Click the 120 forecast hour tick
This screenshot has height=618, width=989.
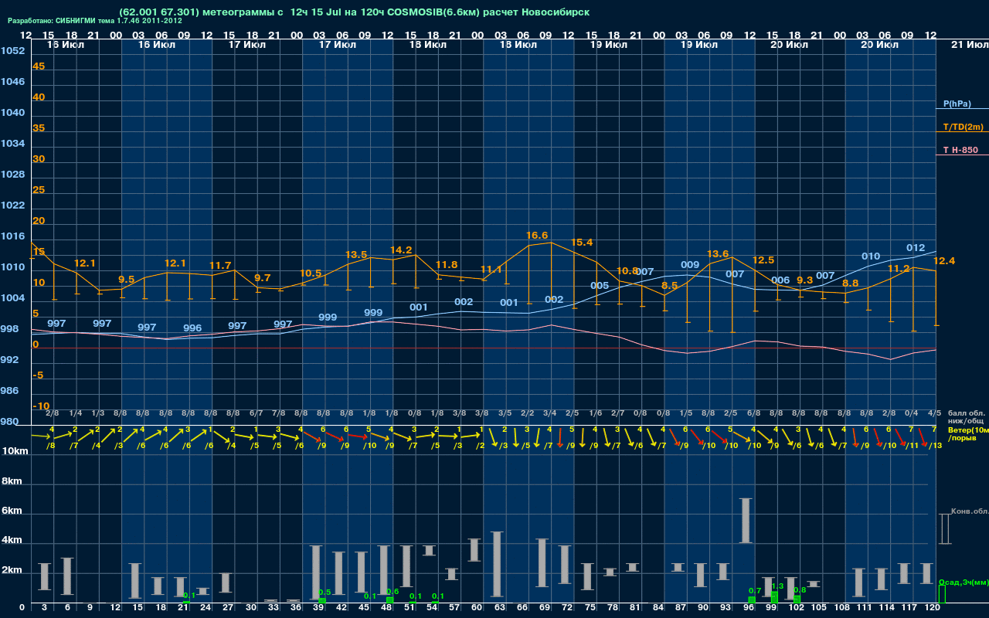933,608
